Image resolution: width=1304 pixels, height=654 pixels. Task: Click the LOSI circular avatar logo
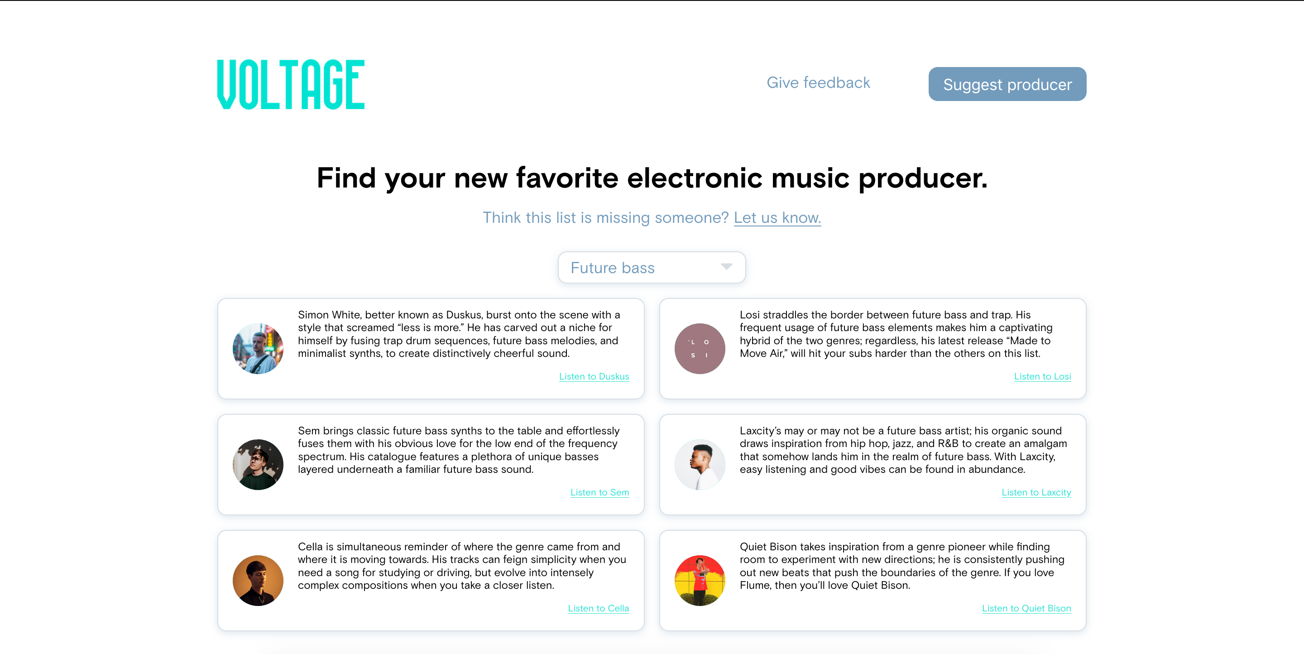[700, 348]
